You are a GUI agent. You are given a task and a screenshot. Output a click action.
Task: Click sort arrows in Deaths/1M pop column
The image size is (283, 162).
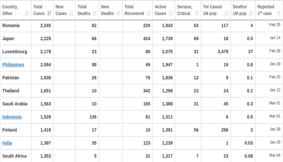click(249, 14)
